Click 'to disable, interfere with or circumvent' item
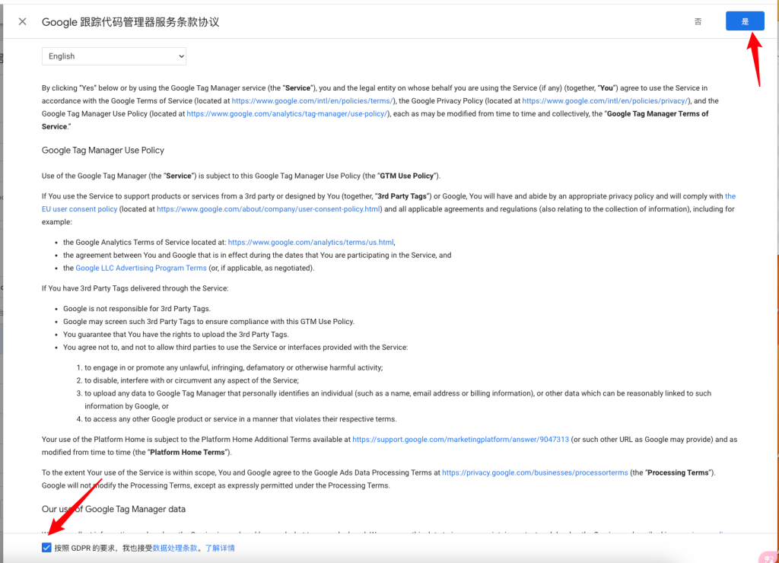This screenshot has width=779, height=563. tap(192, 380)
